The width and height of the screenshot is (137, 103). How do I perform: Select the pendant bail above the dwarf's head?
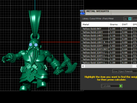pyautogui.click(x=35, y=24)
